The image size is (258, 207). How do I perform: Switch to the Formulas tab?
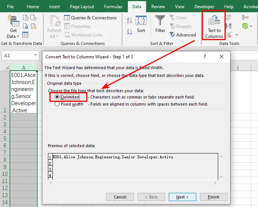[x=113, y=7]
